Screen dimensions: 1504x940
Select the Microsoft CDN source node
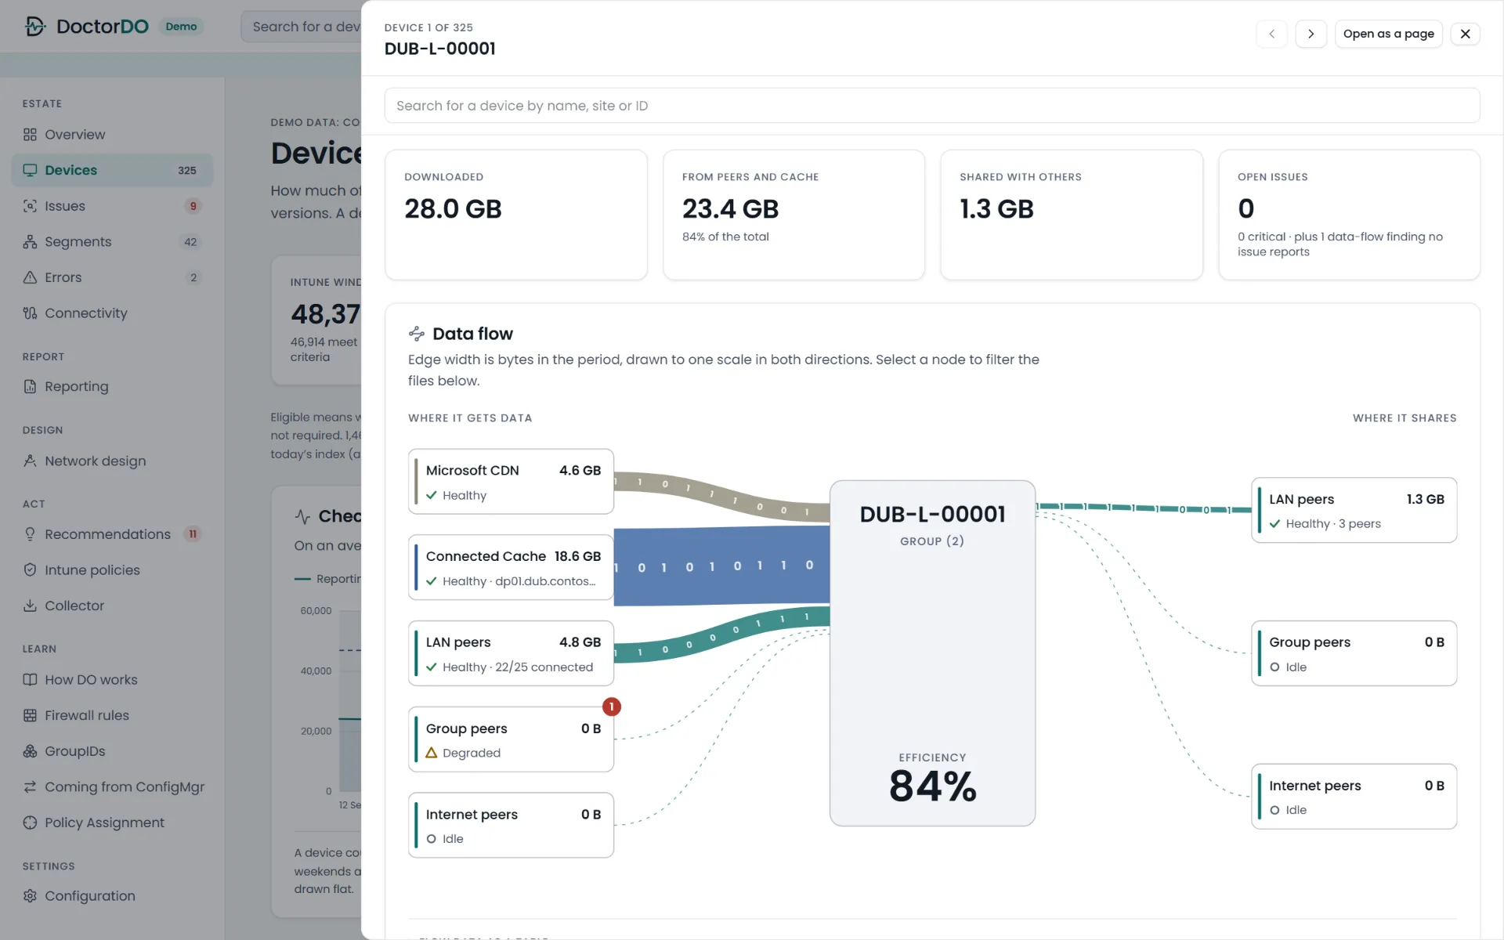click(511, 482)
